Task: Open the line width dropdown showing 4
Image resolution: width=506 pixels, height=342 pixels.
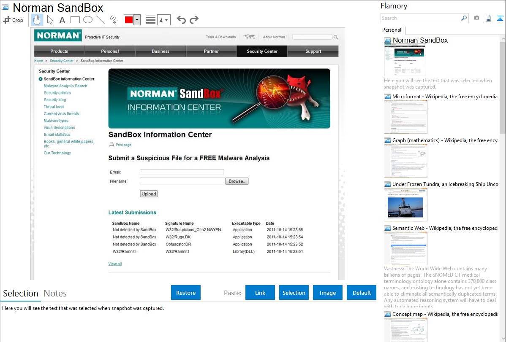Action: (164, 20)
